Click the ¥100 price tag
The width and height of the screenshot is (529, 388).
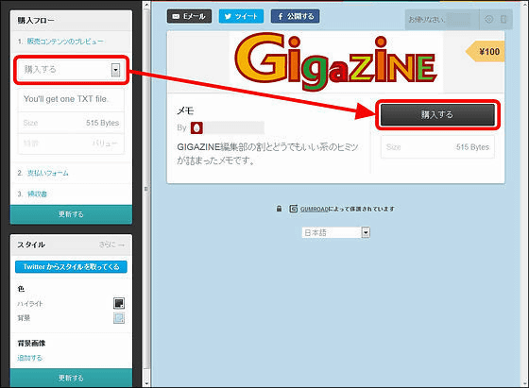[x=486, y=52]
